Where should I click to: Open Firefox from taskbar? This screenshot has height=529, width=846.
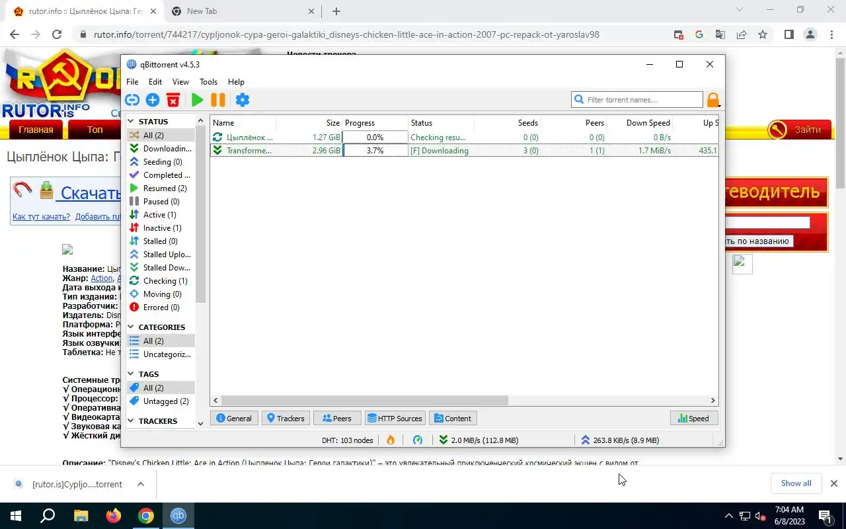(114, 516)
